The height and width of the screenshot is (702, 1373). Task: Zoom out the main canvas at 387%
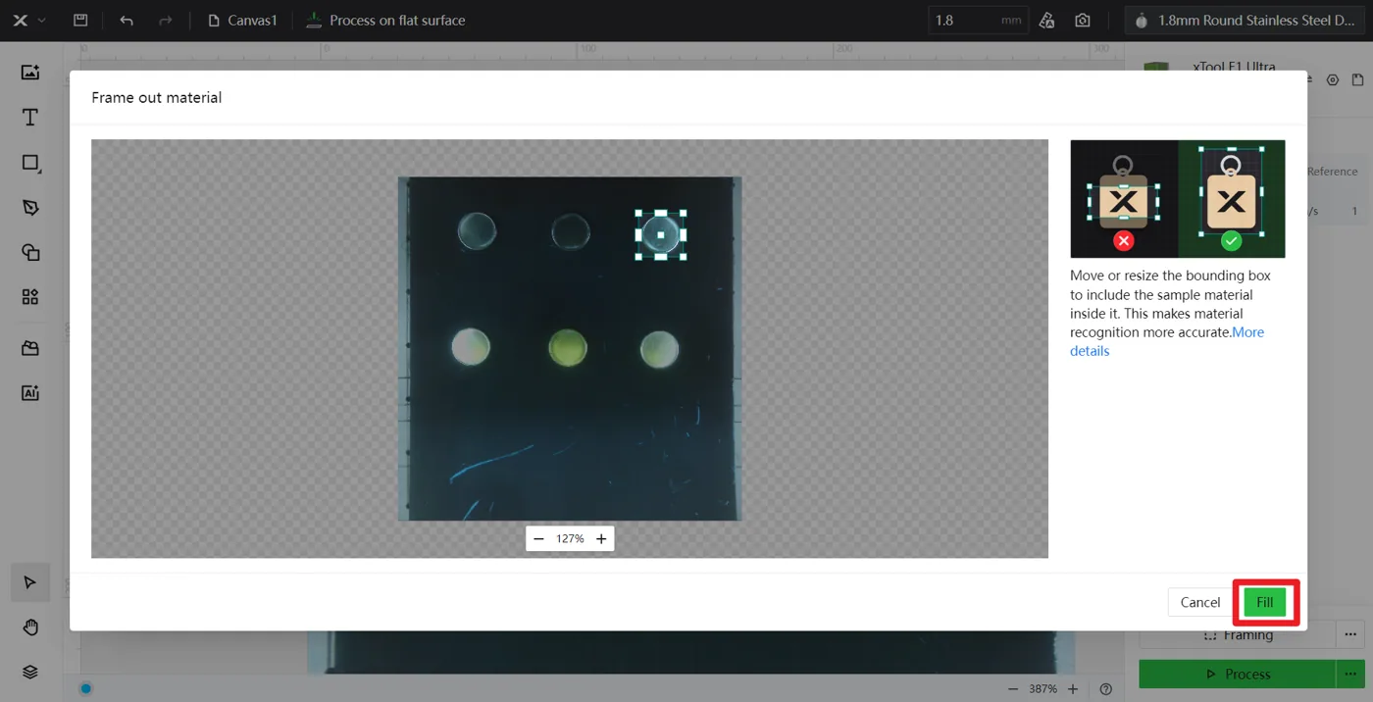1012,689
